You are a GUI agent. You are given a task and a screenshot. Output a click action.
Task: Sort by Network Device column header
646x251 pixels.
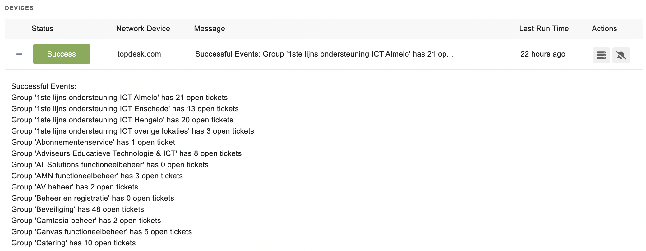tap(143, 29)
